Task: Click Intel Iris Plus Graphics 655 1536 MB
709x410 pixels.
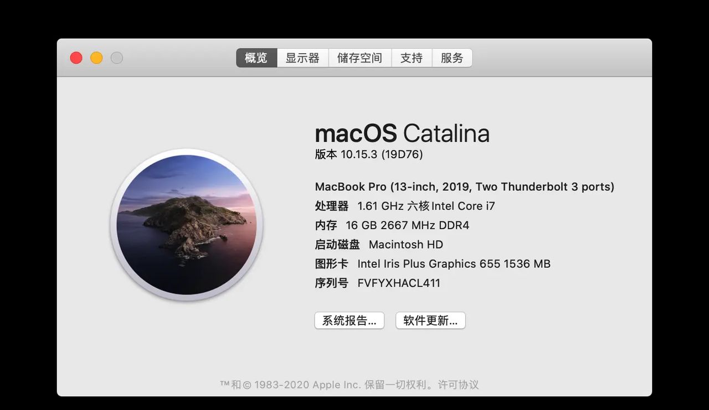Action: tap(454, 264)
